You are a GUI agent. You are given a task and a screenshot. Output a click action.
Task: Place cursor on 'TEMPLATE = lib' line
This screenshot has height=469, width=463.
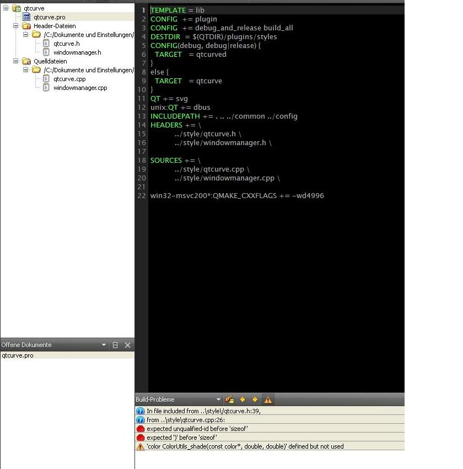[x=177, y=10]
